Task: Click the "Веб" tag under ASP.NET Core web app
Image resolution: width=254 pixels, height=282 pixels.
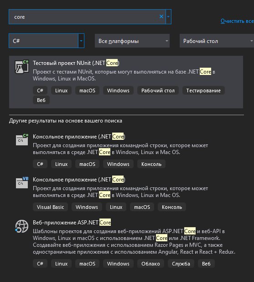Action: point(206,264)
